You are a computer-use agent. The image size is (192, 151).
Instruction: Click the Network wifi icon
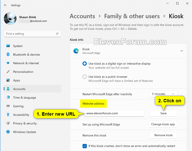click(8, 63)
